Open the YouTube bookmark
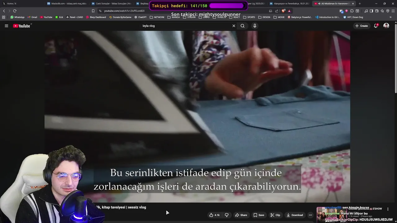397x223 pixels. [46, 17]
